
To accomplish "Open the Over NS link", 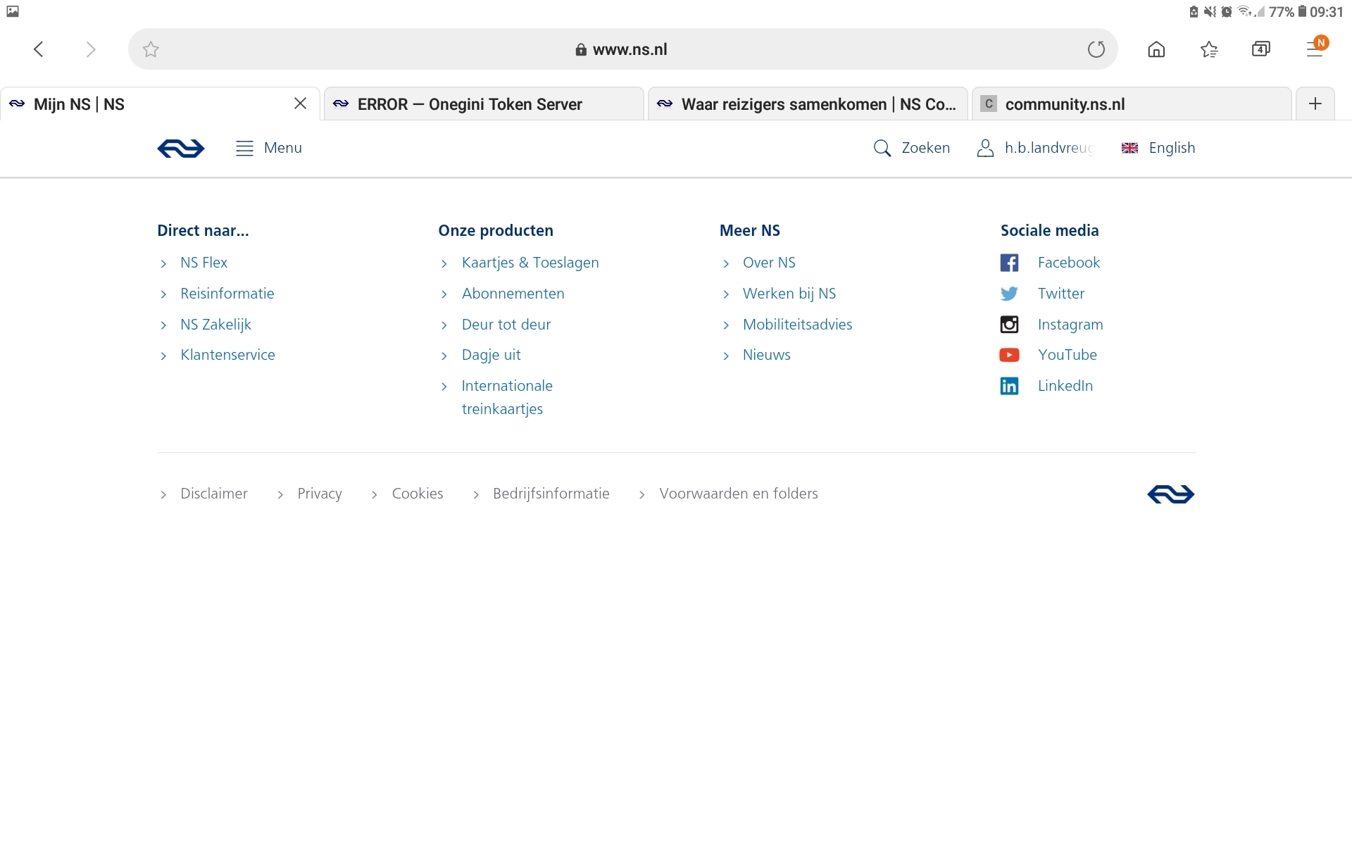I will click(x=769, y=263).
